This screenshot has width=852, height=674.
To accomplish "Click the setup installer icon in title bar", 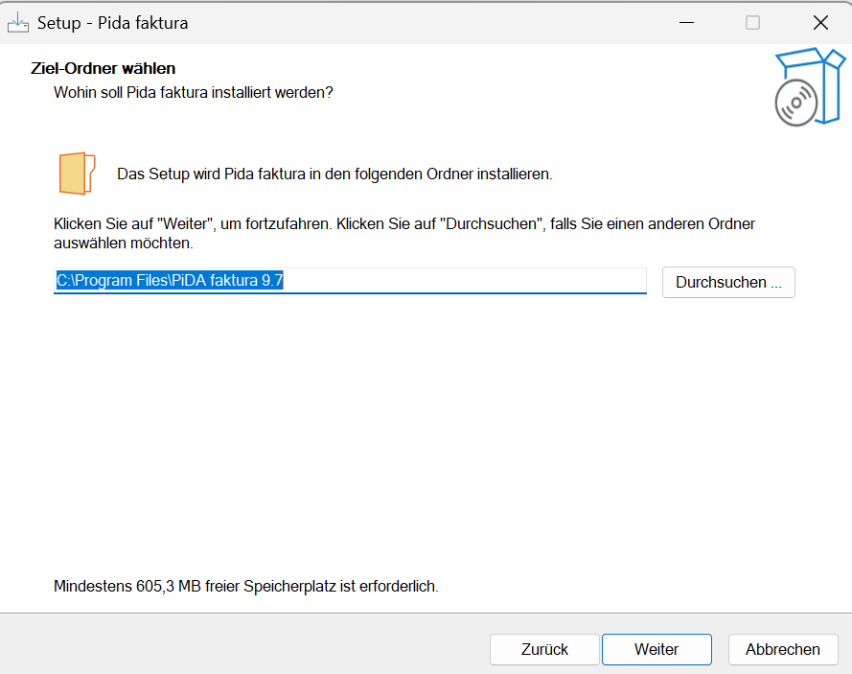I will tap(18, 23).
